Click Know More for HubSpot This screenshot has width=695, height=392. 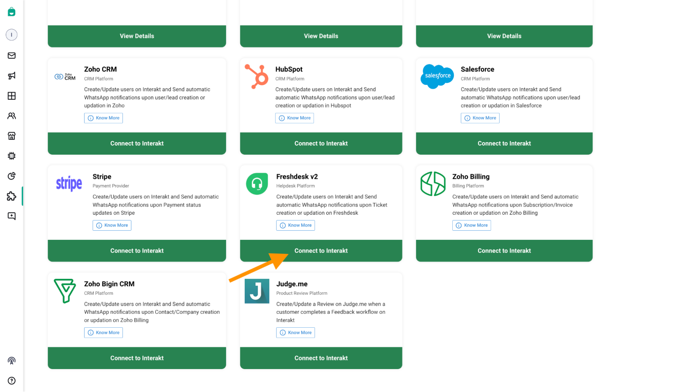coord(294,118)
